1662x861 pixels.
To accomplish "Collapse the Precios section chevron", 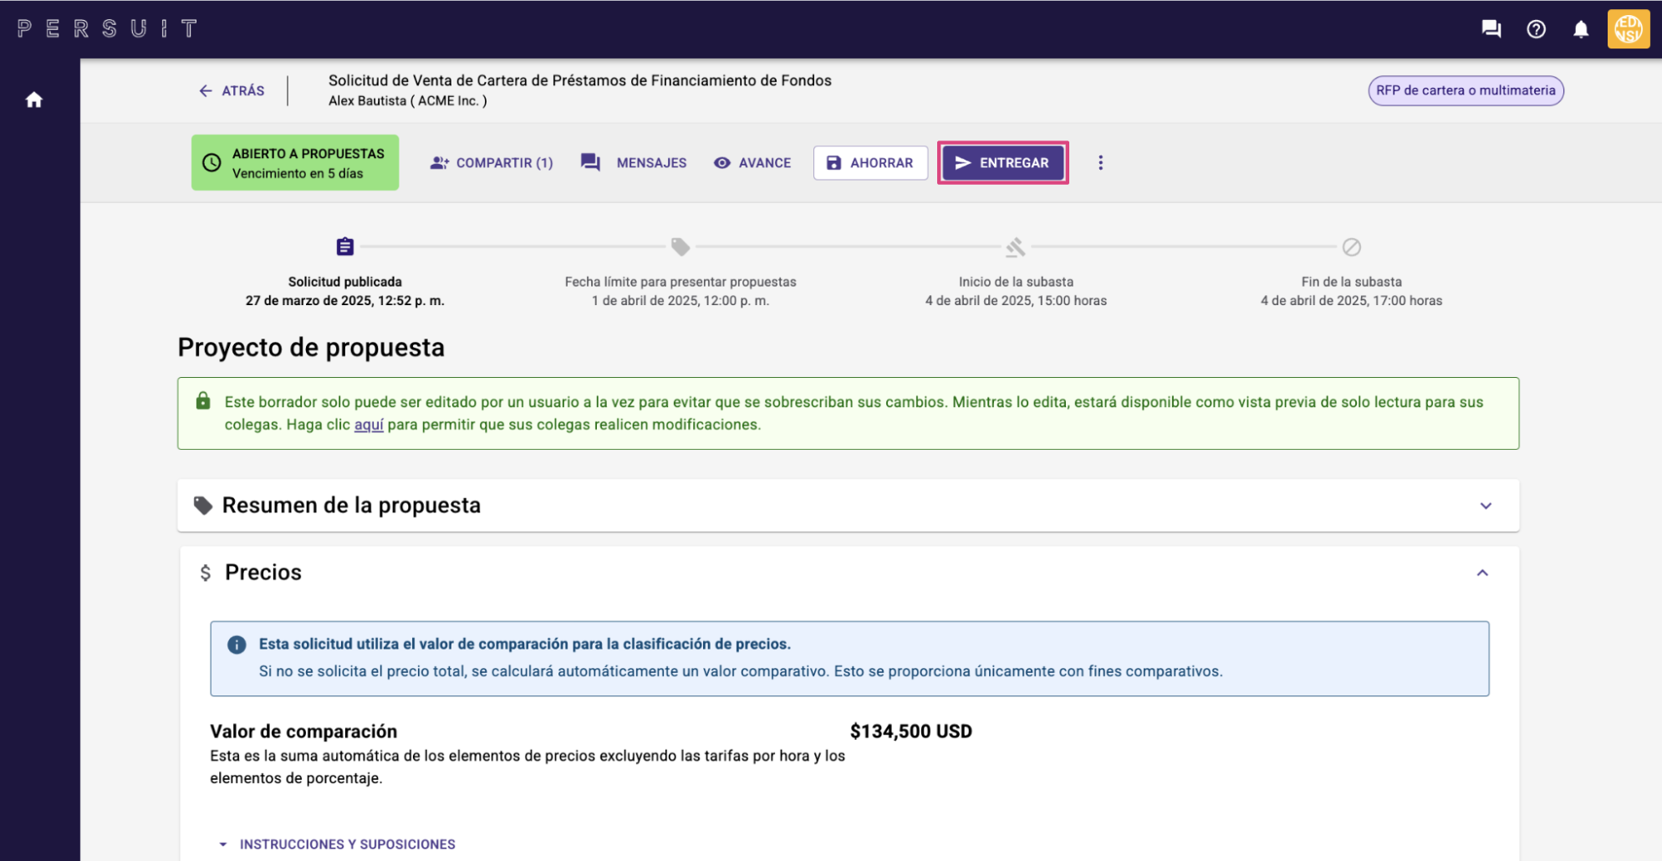I will (x=1482, y=573).
